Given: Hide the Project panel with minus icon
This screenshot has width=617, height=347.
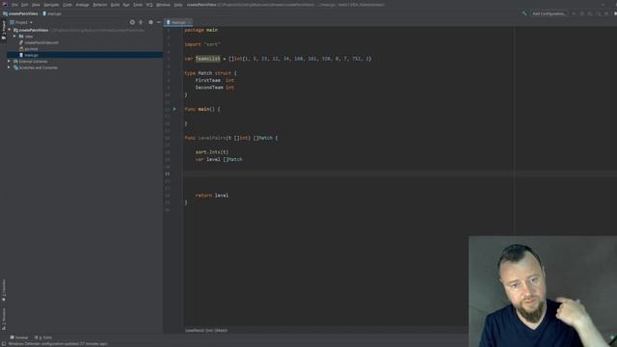Looking at the screenshot, I should pyautogui.click(x=159, y=22).
